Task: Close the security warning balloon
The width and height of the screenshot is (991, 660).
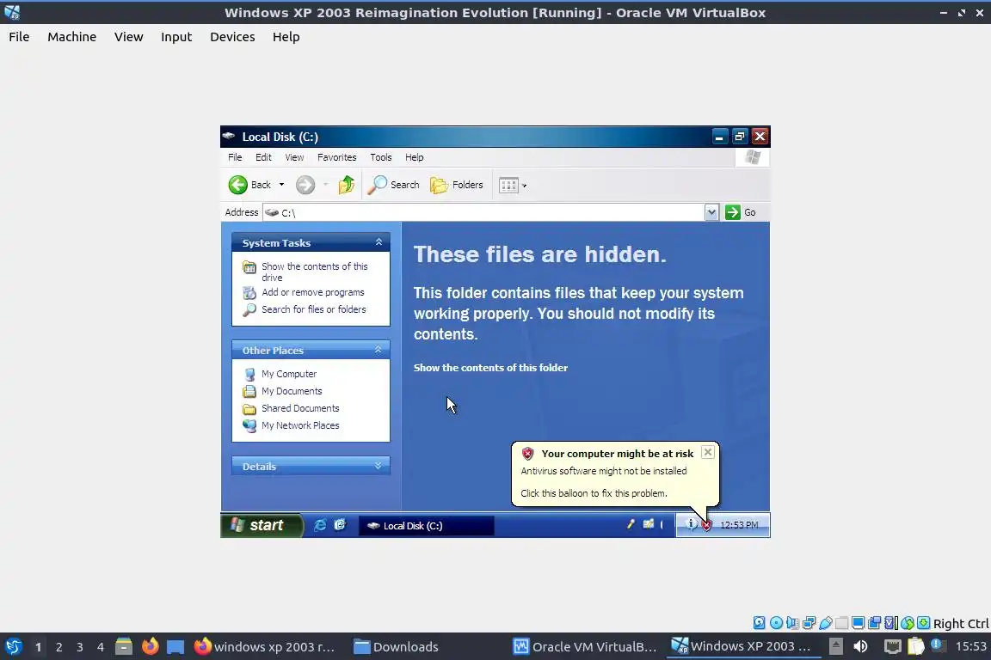Action: 708,452
